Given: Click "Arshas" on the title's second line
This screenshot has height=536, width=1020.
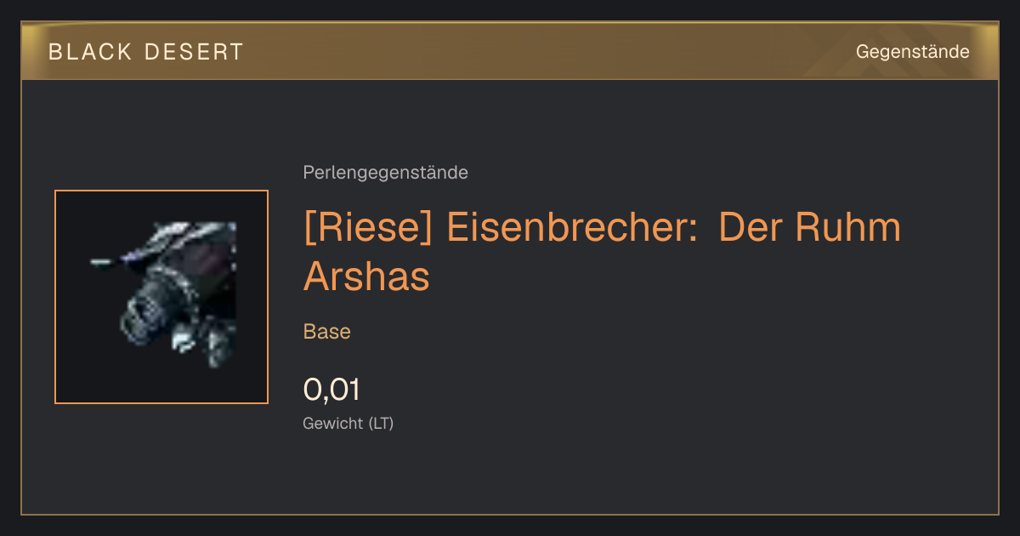Looking at the screenshot, I should (366, 277).
